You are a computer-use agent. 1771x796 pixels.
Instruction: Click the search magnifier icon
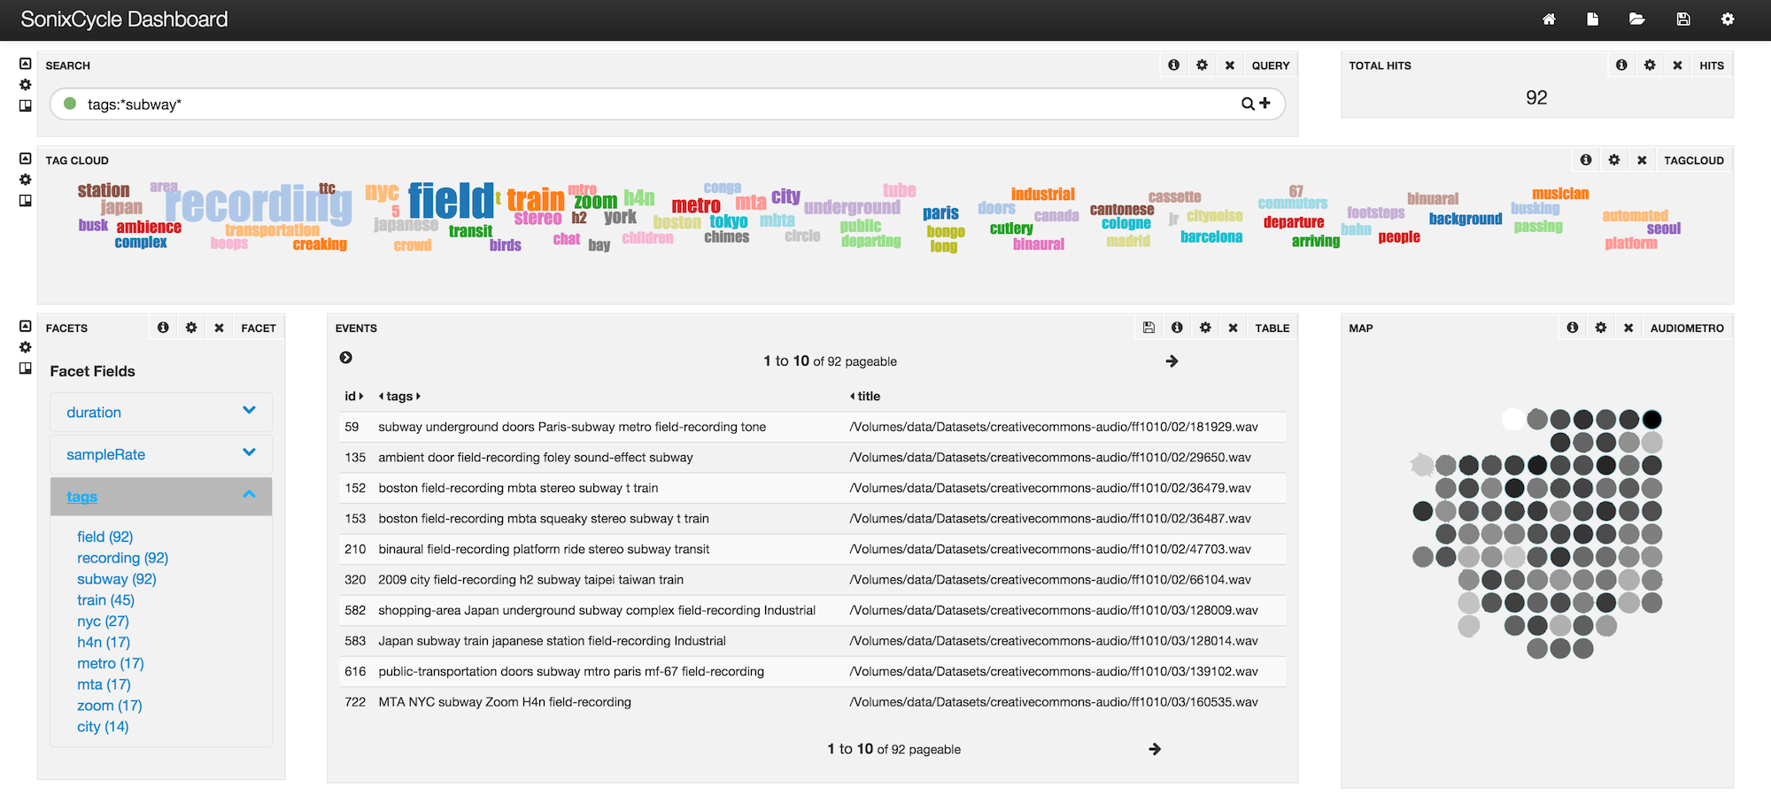tap(1248, 104)
